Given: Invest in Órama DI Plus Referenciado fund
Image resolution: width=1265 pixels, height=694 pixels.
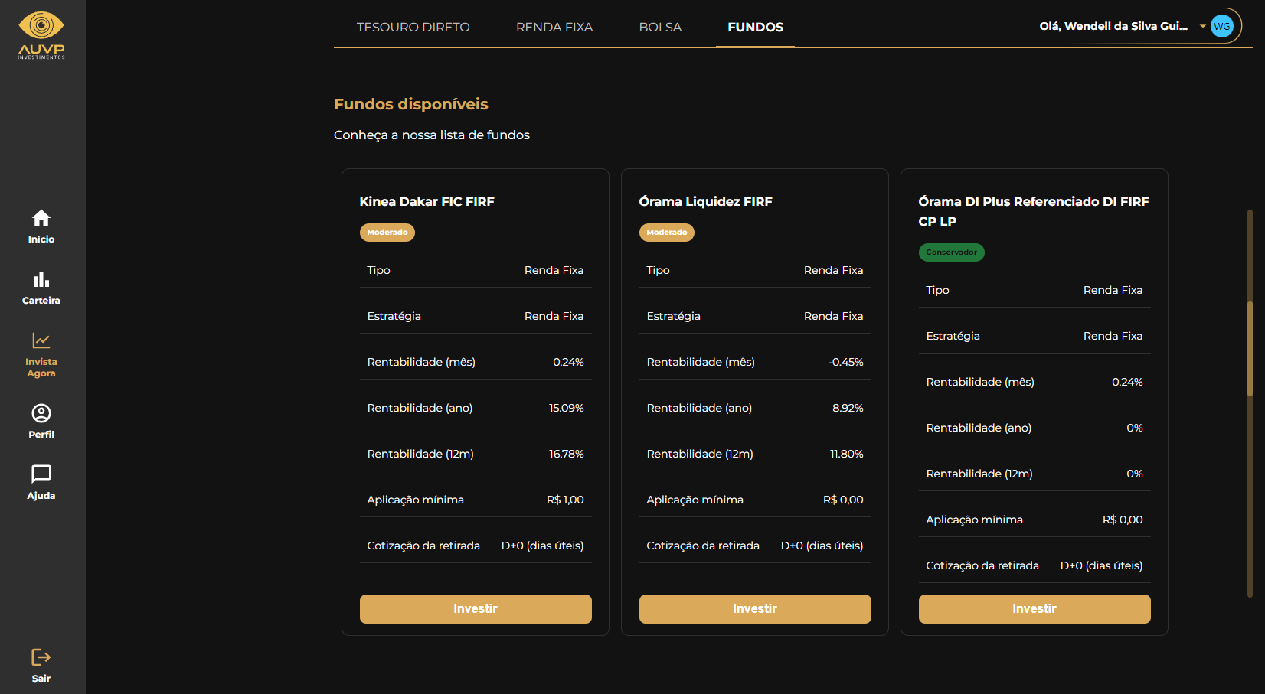Looking at the screenshot, I should (1035, 609).
